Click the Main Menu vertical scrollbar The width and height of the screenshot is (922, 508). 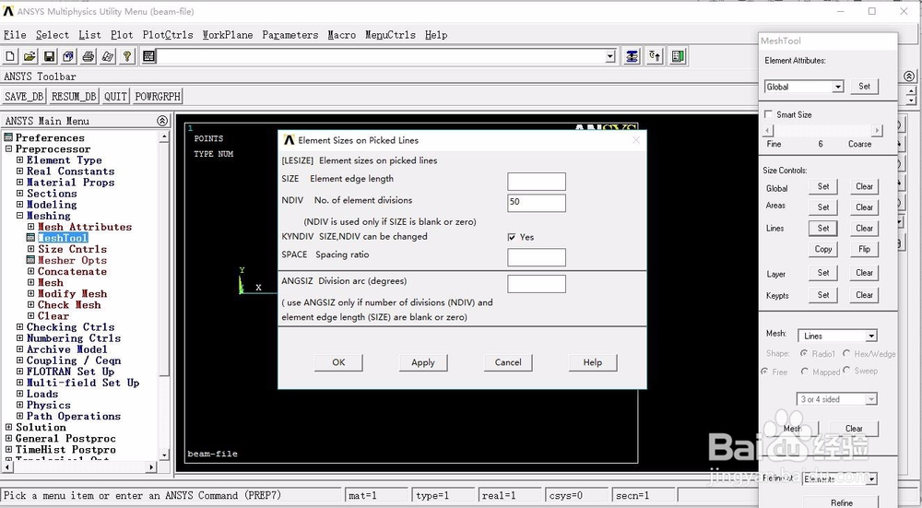tap(164, 295)
